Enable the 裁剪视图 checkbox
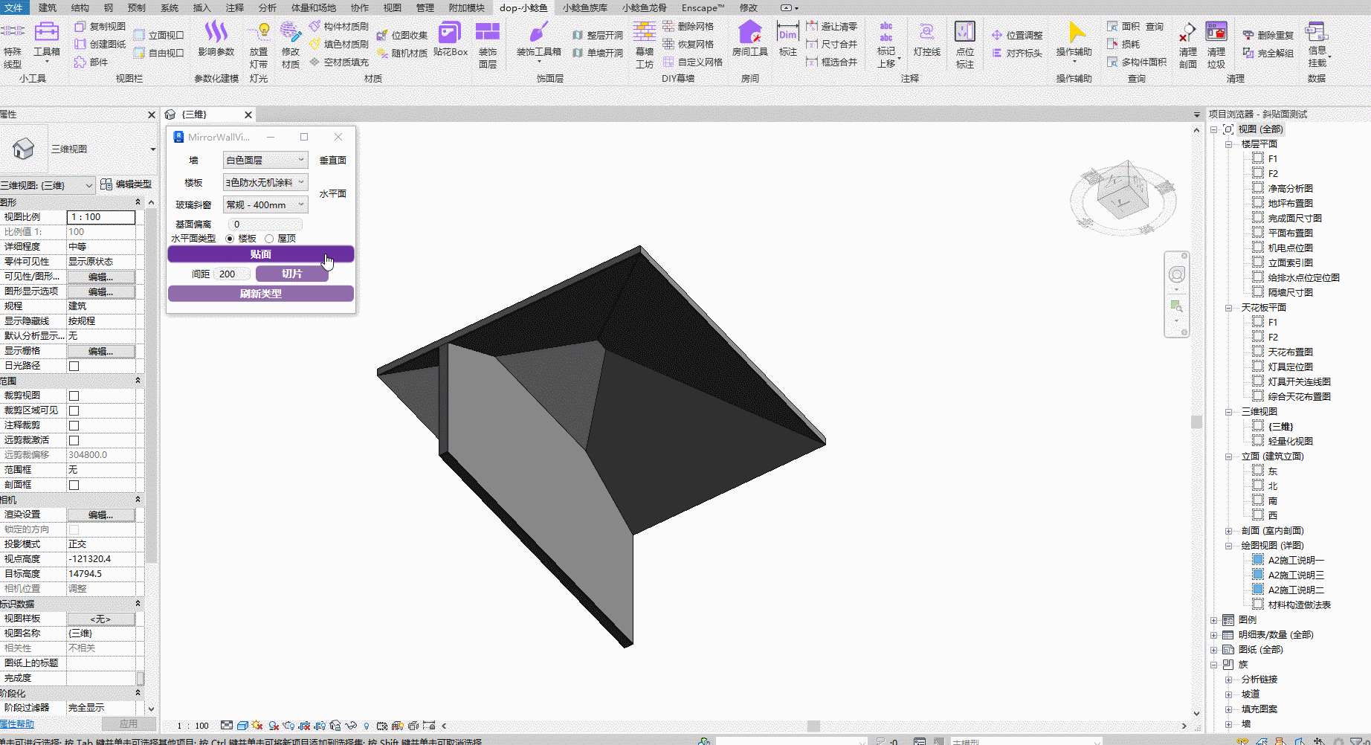 pos(74,396)
